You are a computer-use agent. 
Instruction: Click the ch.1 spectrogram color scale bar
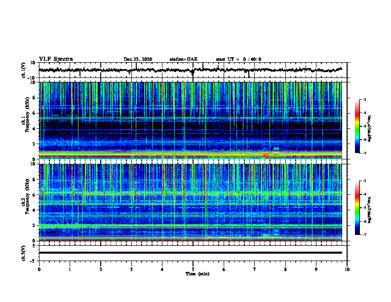click(357, 126)
